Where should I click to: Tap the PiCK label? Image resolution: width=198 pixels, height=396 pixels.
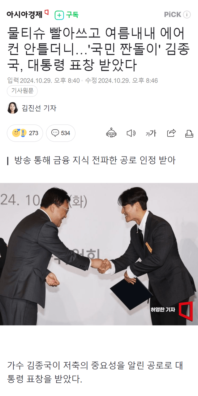click(x=172, y=15)
